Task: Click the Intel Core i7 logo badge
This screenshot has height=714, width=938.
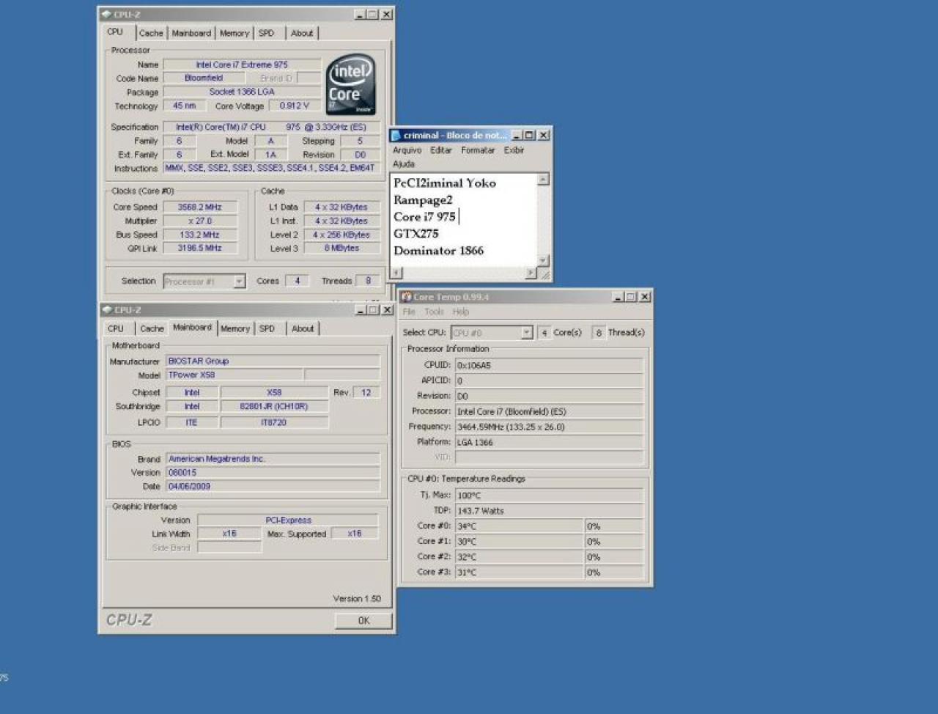Action: 350,84
